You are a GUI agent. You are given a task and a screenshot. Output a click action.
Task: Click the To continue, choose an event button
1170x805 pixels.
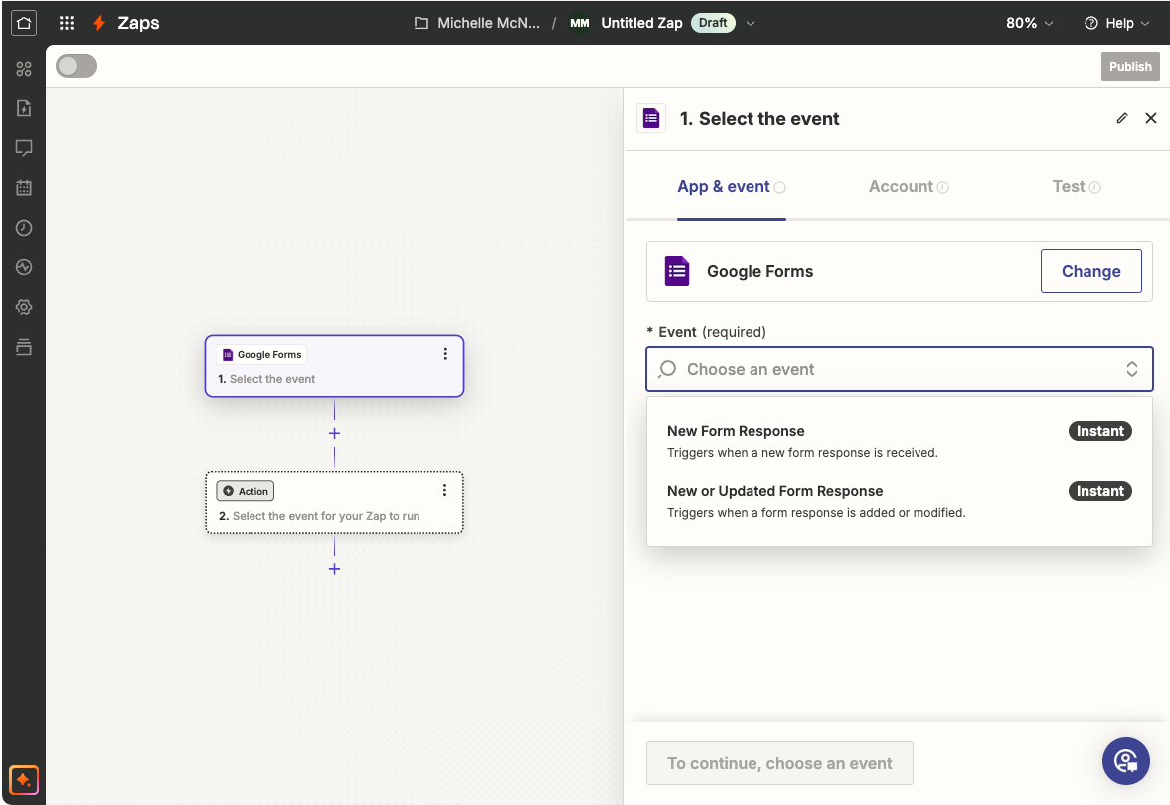pyautogui.click(x=779, y=763)
